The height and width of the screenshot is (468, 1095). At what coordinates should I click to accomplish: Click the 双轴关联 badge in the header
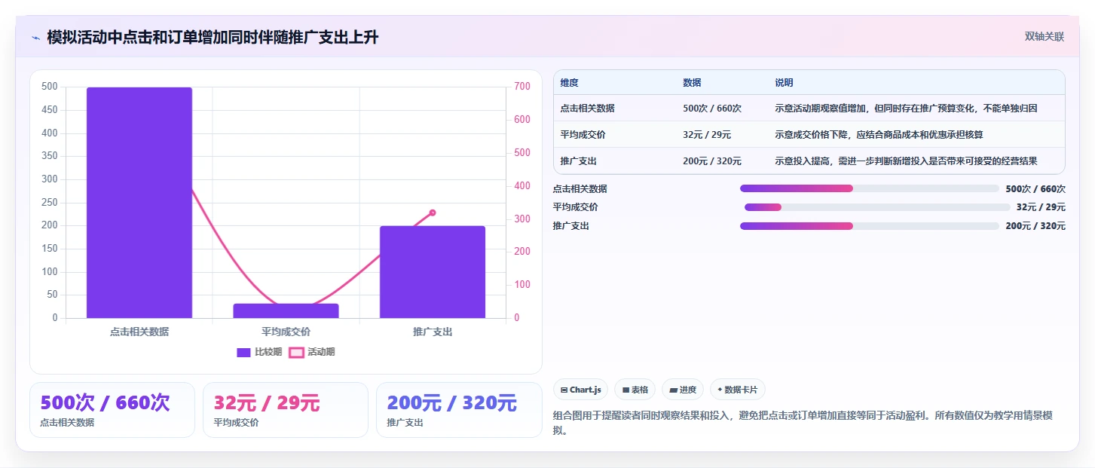click(x=1044, y=37)
